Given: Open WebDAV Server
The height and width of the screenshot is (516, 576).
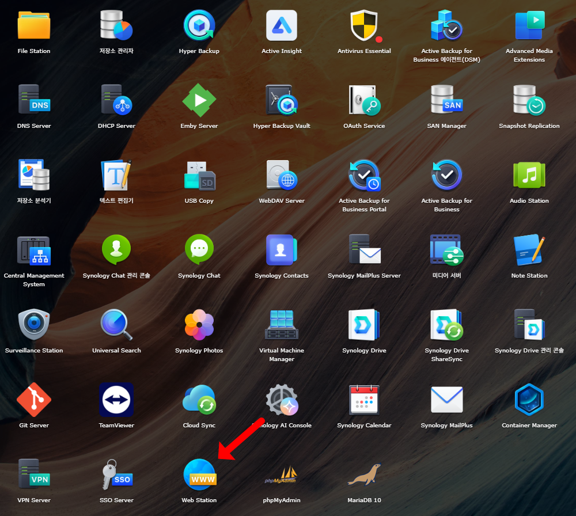Looking at the screenshot, I should point(282,175).
